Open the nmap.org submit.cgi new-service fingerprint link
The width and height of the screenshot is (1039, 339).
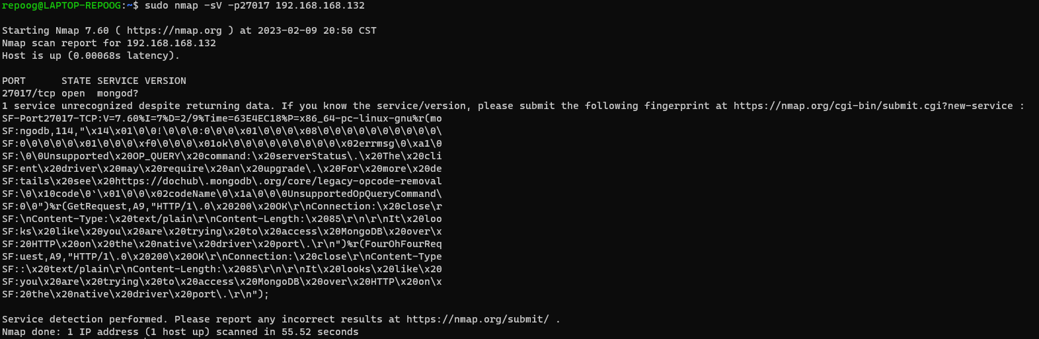tap(872, 106)
